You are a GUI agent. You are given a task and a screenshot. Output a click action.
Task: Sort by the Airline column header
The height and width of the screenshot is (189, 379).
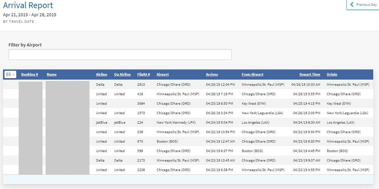click(x=102, y=74)
